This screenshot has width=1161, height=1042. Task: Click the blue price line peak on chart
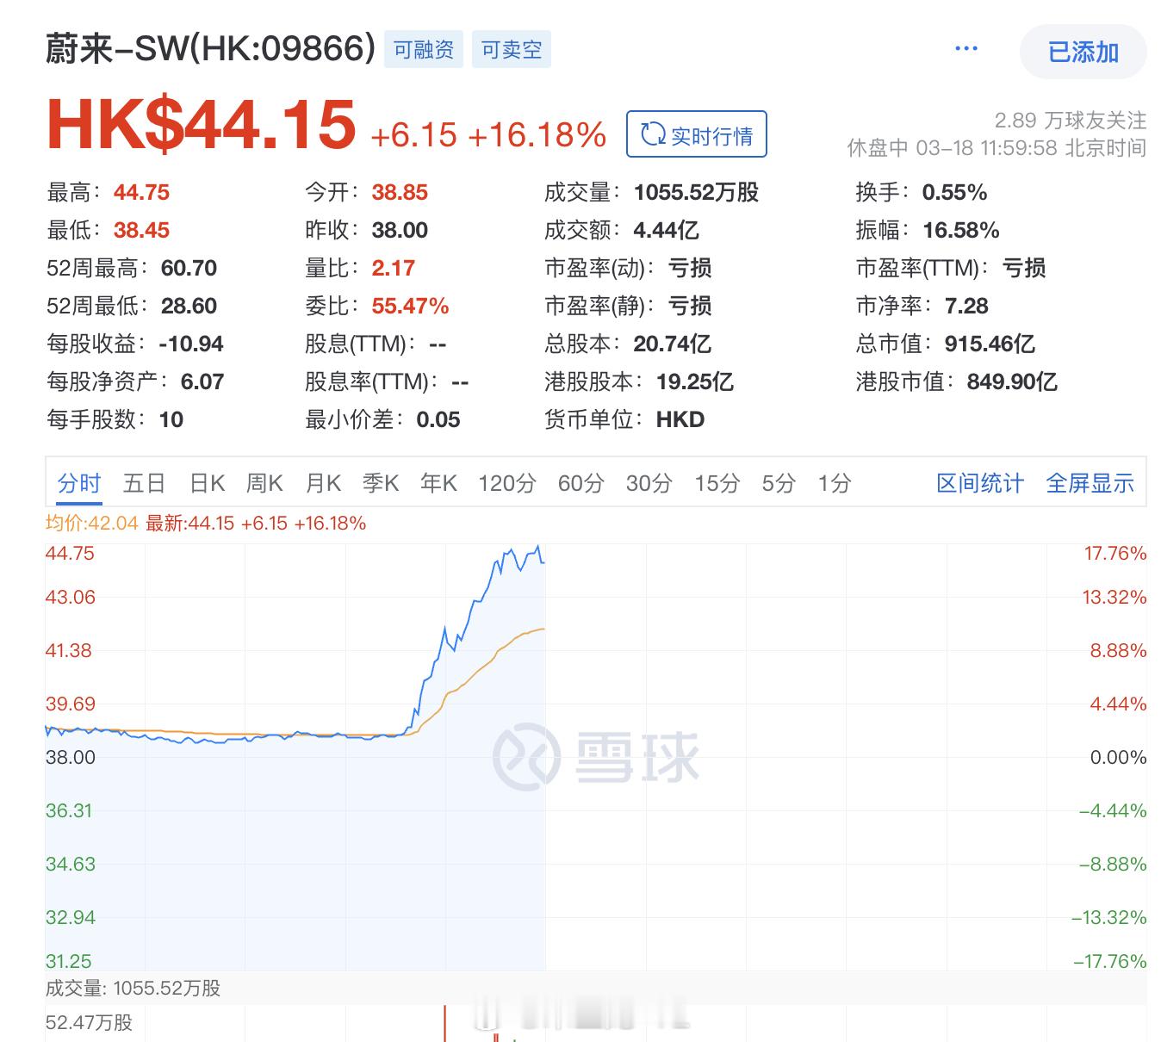538,547
